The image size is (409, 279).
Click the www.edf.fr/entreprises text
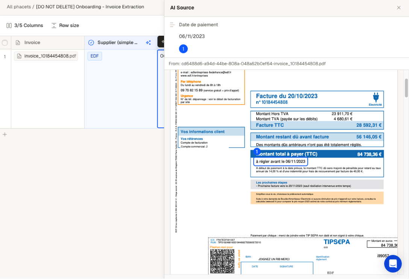[x=194, y=76]
